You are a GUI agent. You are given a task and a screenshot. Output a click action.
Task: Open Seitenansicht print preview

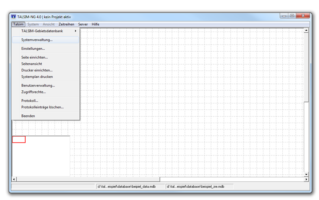pyautogui.click(x=32, y=64)
